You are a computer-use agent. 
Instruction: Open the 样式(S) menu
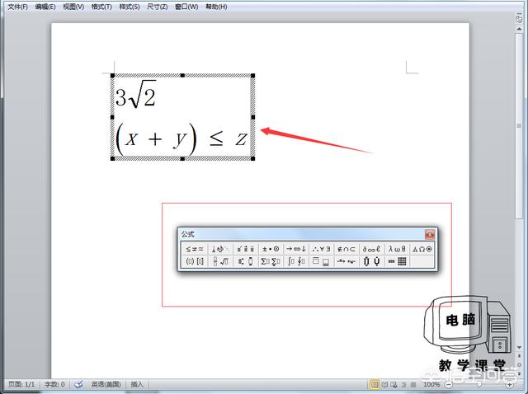[130, 7]
